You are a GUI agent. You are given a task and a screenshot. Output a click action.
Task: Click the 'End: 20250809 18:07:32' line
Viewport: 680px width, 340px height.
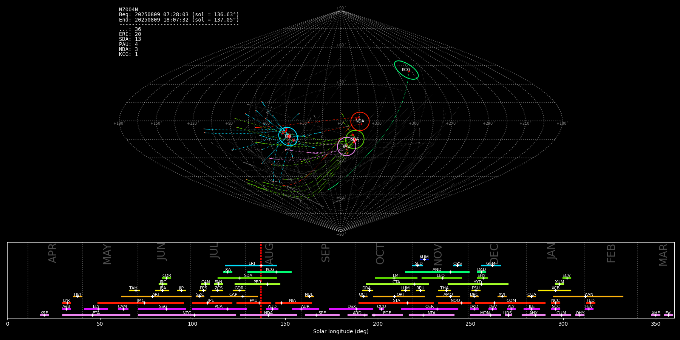pyautogui.click(x=179, y=20)
